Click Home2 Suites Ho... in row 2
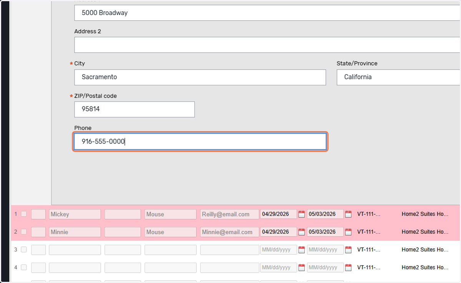 point(425,232)
